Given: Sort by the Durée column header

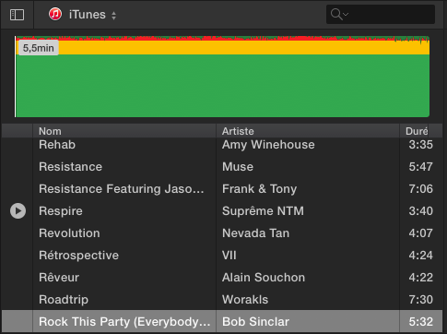Looking at the screenshot, I should click(417, 131).
